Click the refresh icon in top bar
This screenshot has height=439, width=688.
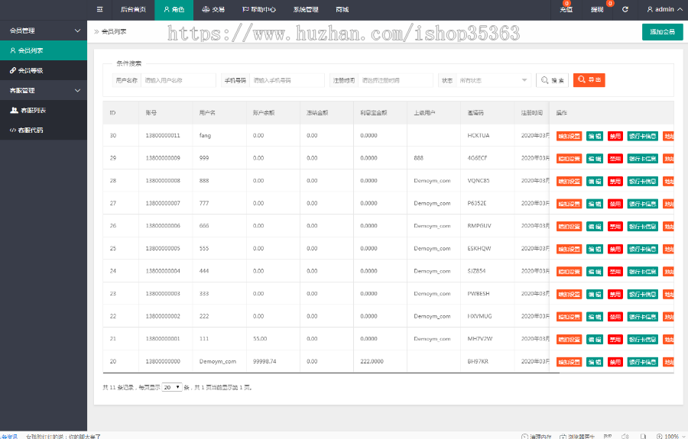(x=625, y=9)
